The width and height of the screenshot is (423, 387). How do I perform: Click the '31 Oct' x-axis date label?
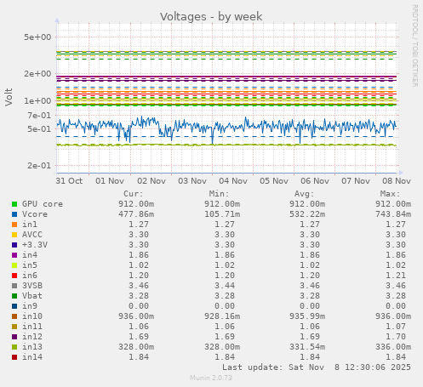point(69,181)
